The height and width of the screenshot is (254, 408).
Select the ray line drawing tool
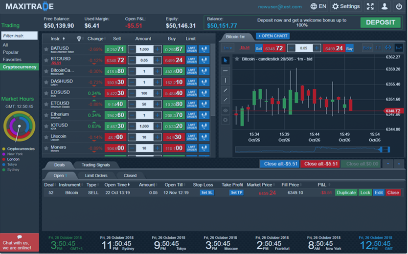point(226,100)
